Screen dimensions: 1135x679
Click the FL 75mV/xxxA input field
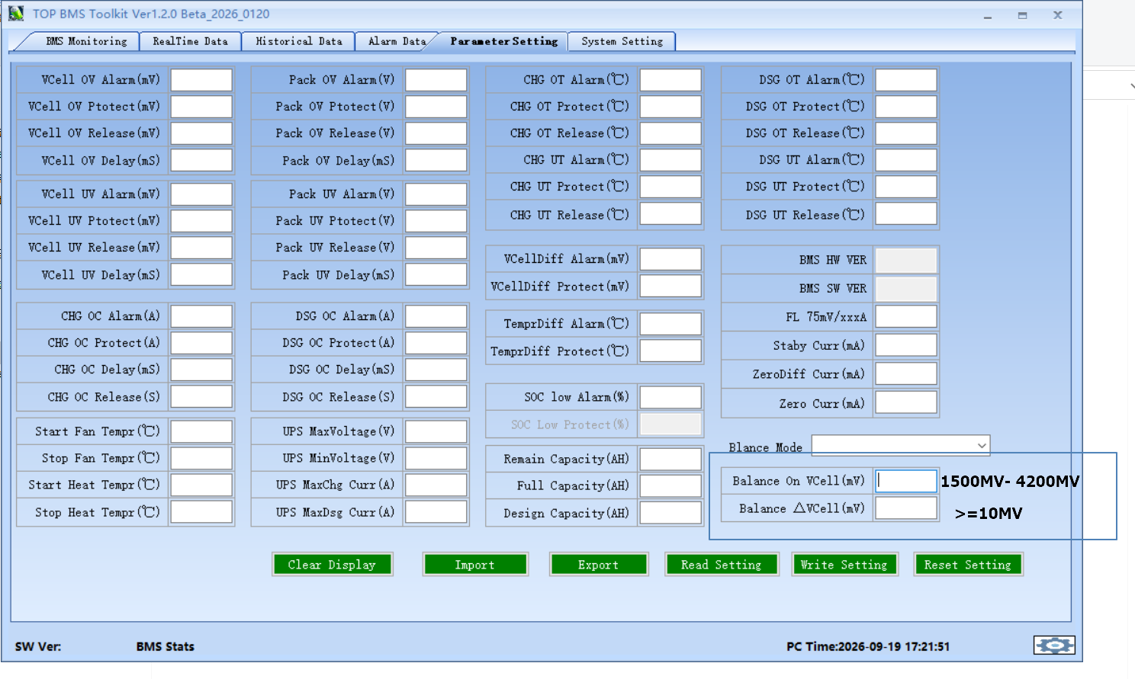pyautogui.click(x=906, y=316)
